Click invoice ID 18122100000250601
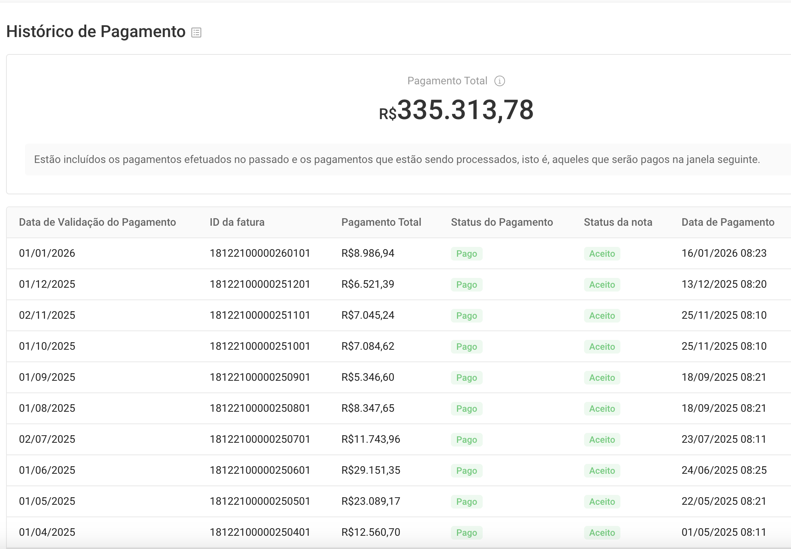The image size is (791, 549). point(260,470)
